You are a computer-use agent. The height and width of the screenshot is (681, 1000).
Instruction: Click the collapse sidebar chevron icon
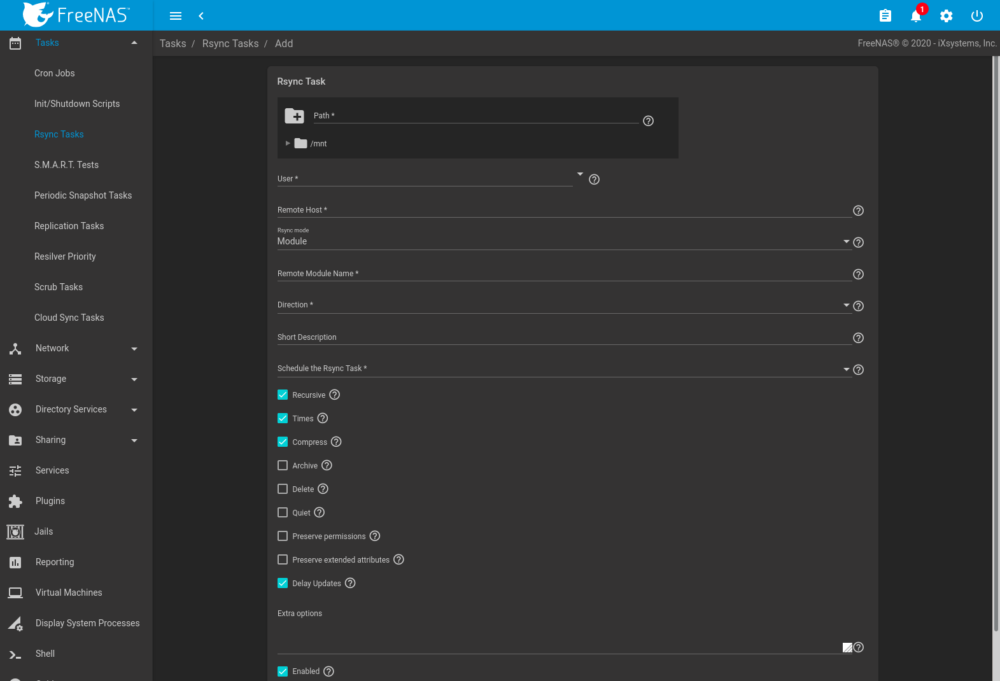201,16
